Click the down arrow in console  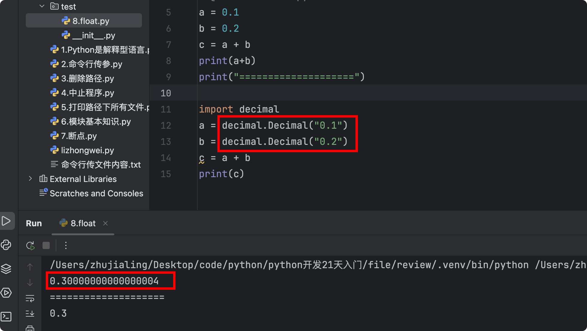(30, 283)
